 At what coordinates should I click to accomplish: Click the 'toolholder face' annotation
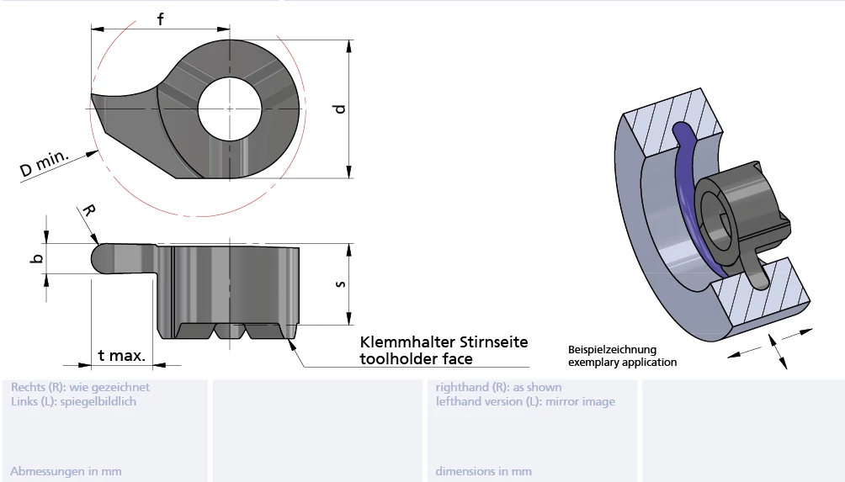[x=416, y=359]
